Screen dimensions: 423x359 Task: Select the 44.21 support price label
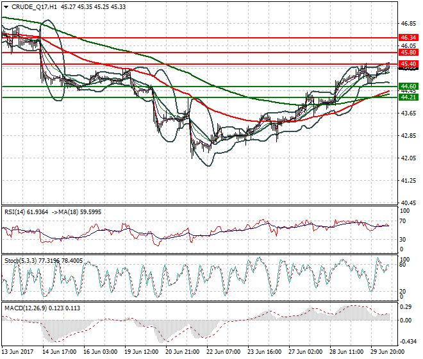pos(408,97)
